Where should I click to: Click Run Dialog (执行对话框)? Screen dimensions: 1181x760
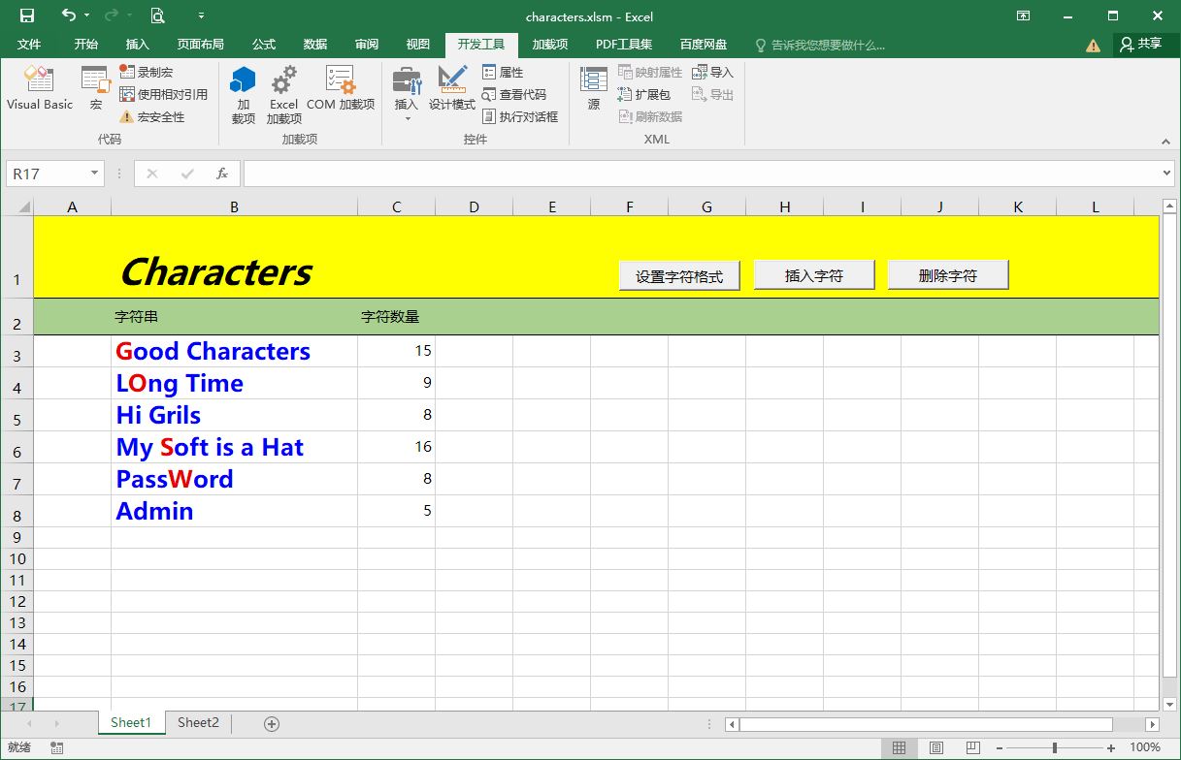520,116
